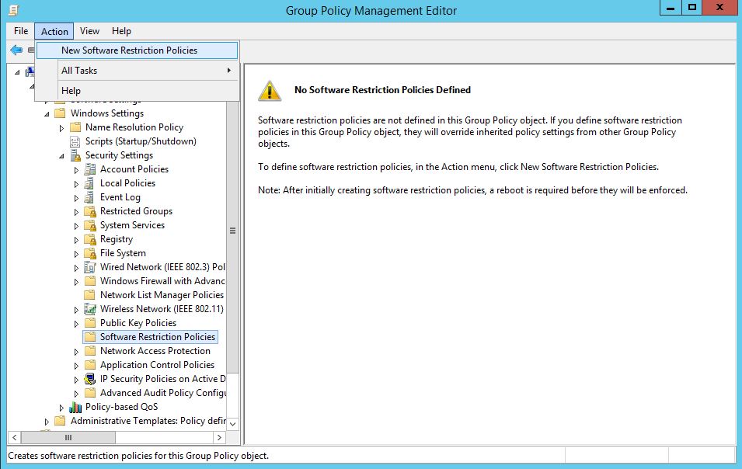The width and height of the screenshot is (742, 469).
Task: Expand the Application Control Policies node
Action: (76, 366)
